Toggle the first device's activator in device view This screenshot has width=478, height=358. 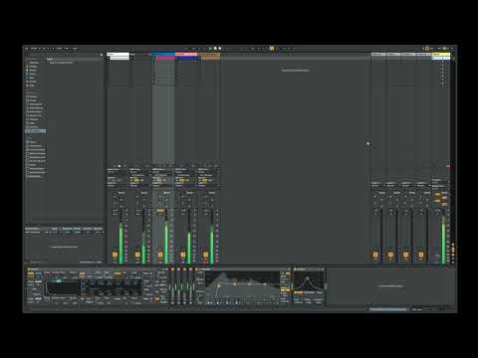tap(29, 269)
